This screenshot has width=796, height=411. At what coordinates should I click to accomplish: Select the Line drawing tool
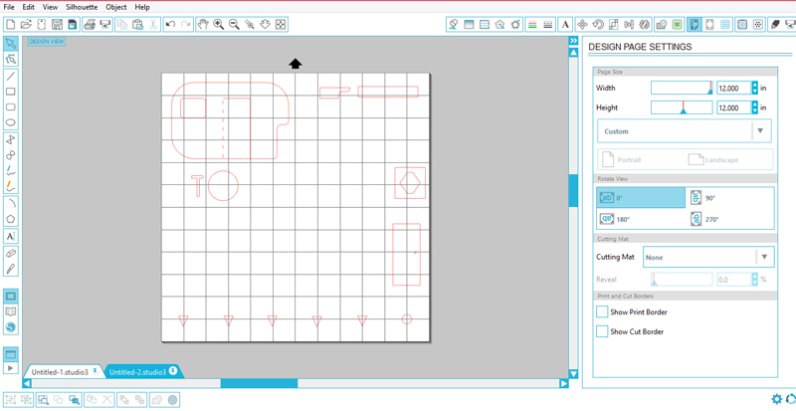pyautogui.click(x=10, y=75)
